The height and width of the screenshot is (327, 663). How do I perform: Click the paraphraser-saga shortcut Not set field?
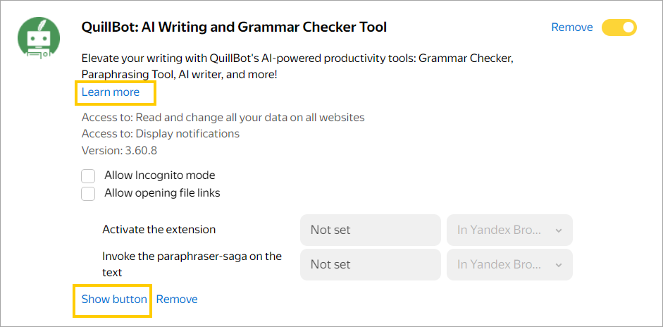tap(370, 265)
